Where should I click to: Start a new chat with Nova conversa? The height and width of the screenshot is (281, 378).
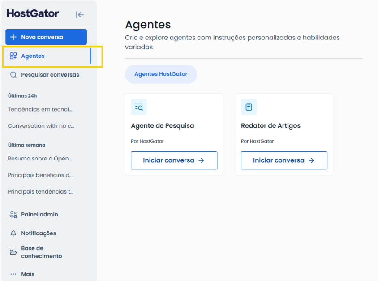46,37
